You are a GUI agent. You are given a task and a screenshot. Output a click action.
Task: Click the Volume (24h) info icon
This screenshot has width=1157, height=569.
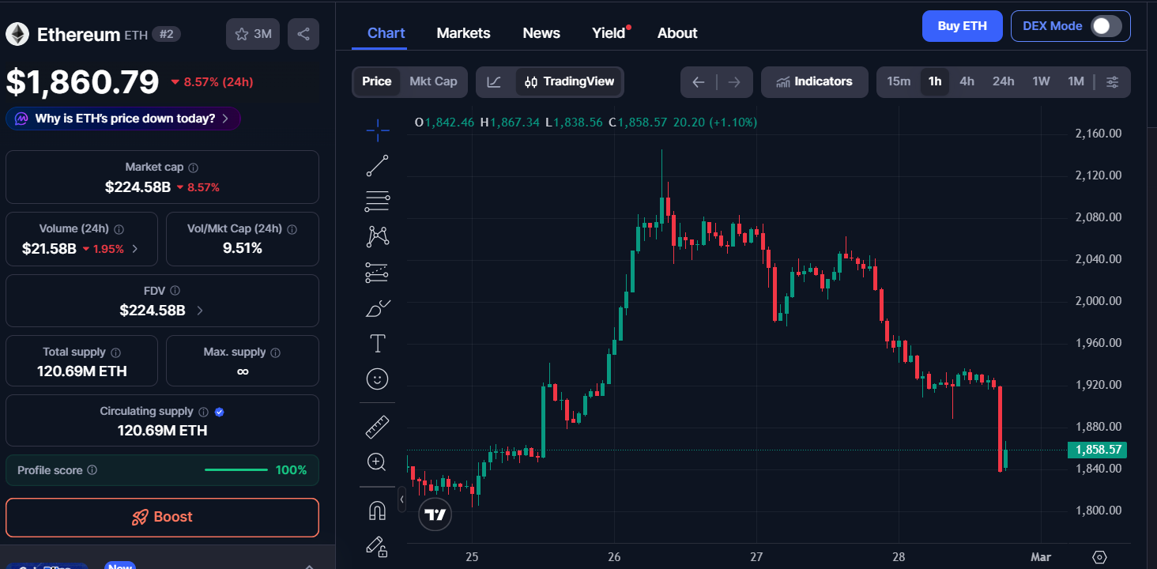click(x=119, y=229)
